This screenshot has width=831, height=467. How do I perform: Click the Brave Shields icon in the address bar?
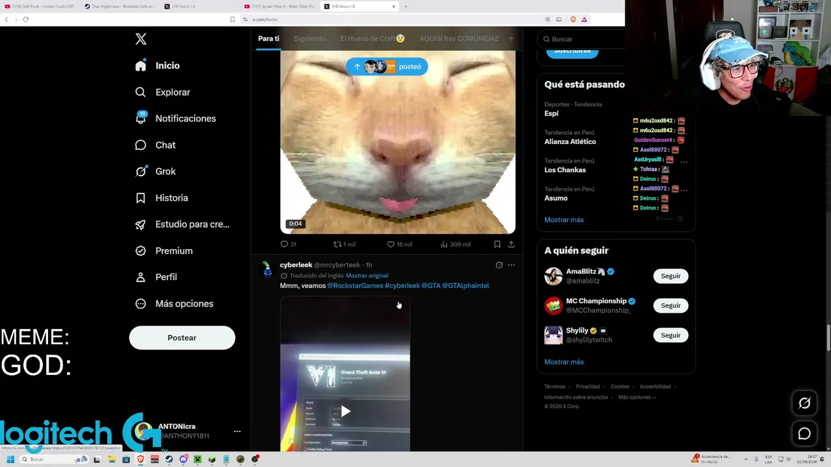click(x=573, y=19)
